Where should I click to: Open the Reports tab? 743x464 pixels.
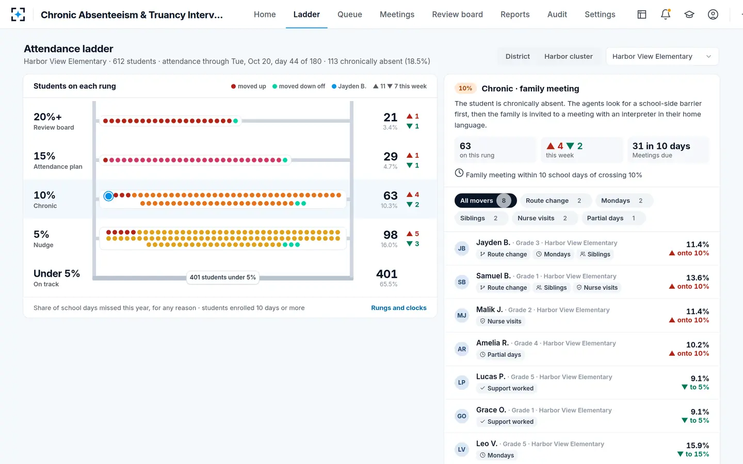515,14
